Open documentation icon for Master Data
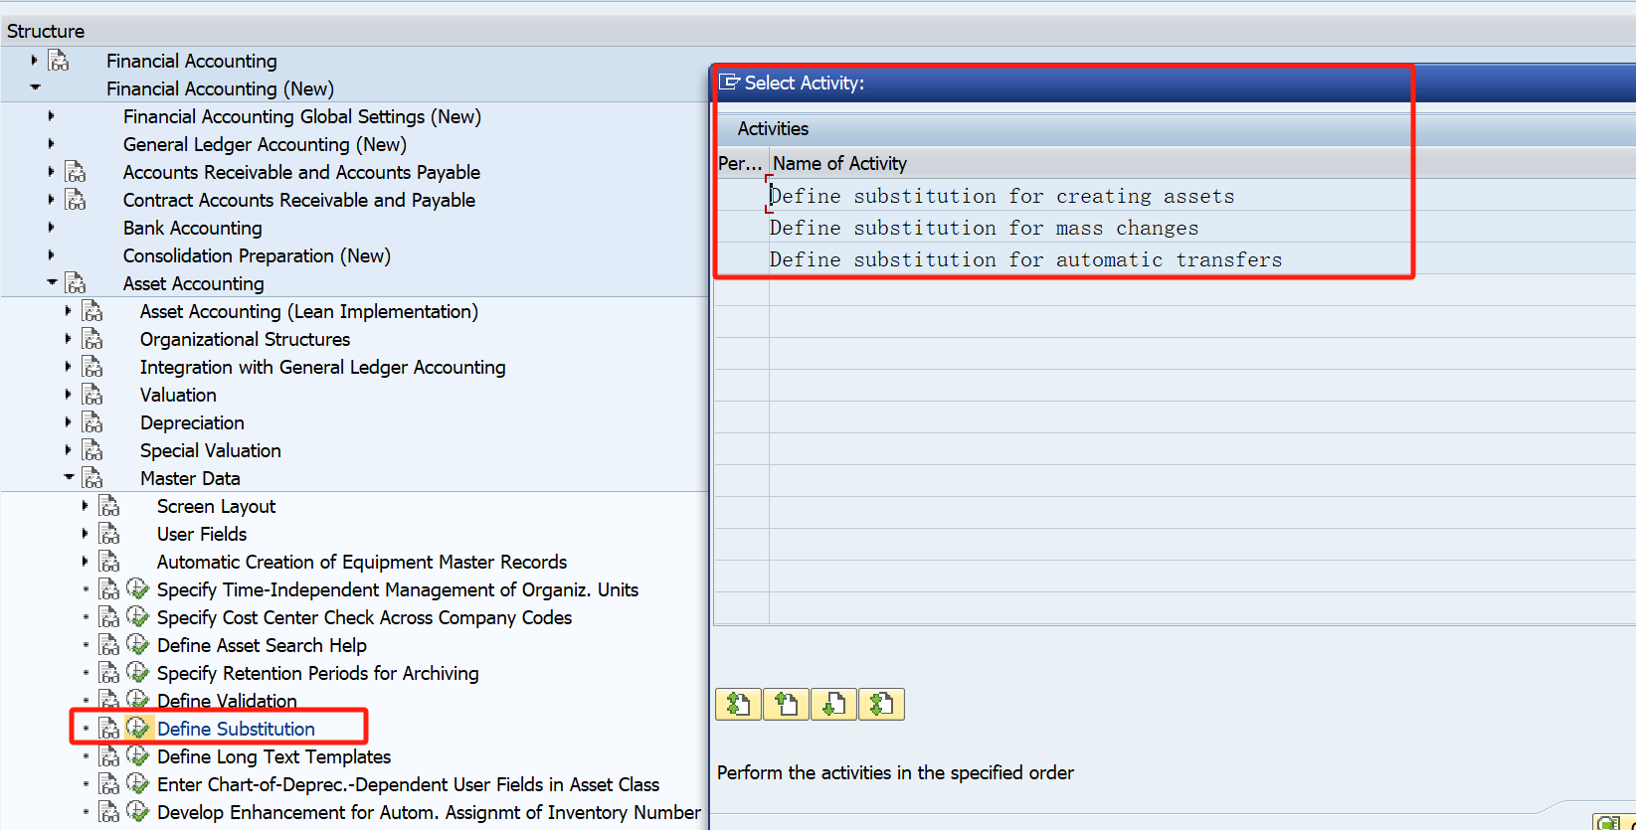This screenshot has width=1636, height=830. [x=92, y=478]
